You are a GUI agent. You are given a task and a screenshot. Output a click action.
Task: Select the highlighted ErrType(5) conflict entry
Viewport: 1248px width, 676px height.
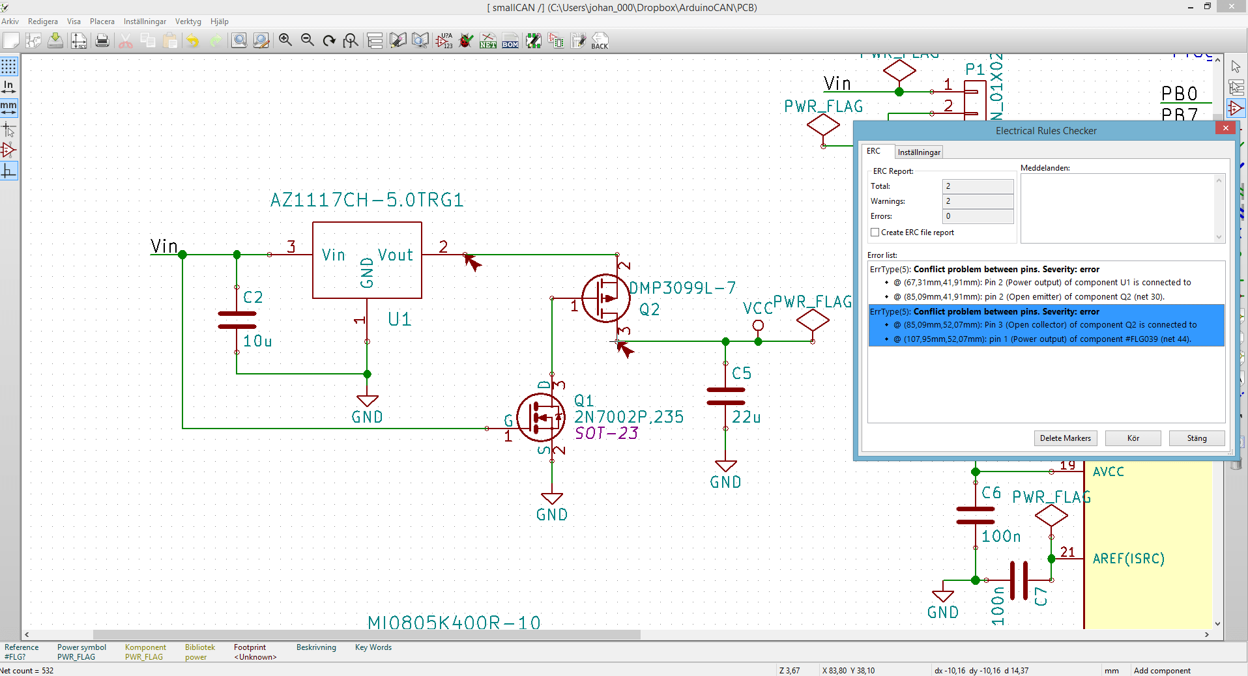tap(1045, 326)
